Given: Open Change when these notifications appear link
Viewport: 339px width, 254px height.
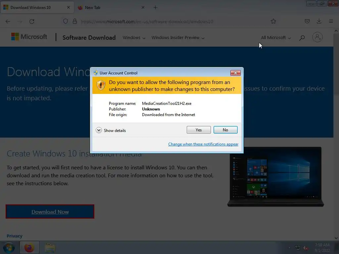Looking at the screenshot, I should point(203,144).
